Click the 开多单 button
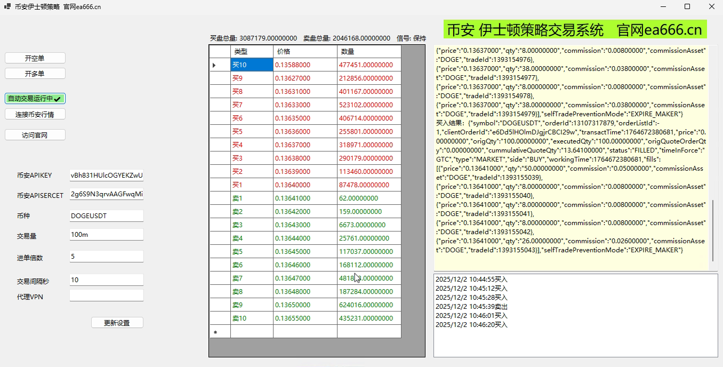 pyautogui.click(x=35, y=74)
